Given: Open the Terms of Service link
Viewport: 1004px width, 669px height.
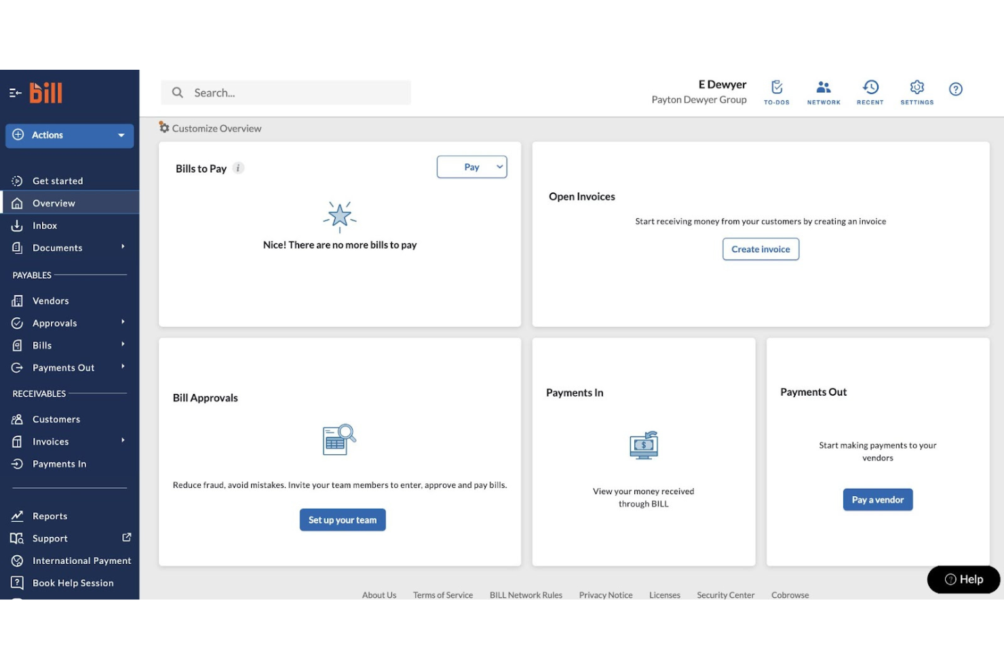Looking at the screenshot, I should coord(442,594).
